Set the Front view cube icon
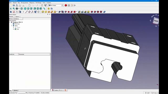The image size is (168, 94). pos(25,9)
